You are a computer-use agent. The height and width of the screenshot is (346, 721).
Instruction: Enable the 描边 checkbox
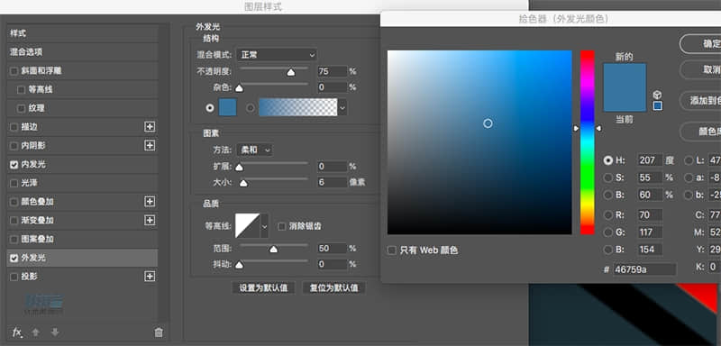[14, 127]
